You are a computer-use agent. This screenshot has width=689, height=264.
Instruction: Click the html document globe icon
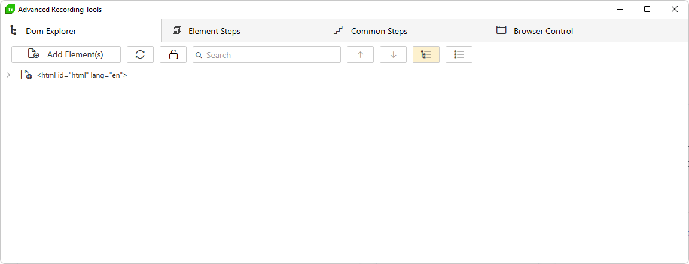[x=26, y=75]
